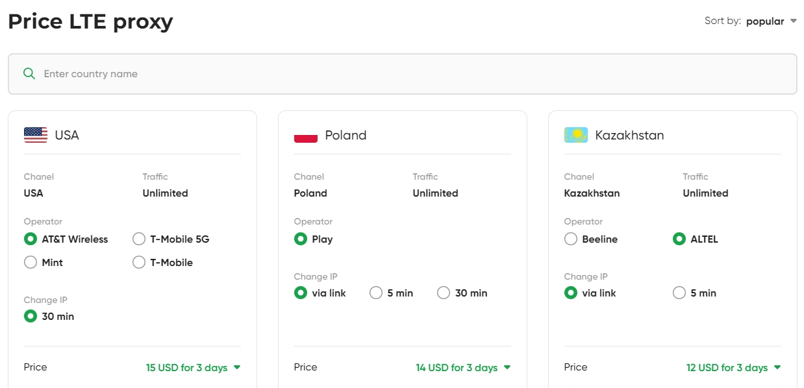Open the Sort by popular dropdown
This screenshot has width=804, height=388.
[x=771, y=21]
